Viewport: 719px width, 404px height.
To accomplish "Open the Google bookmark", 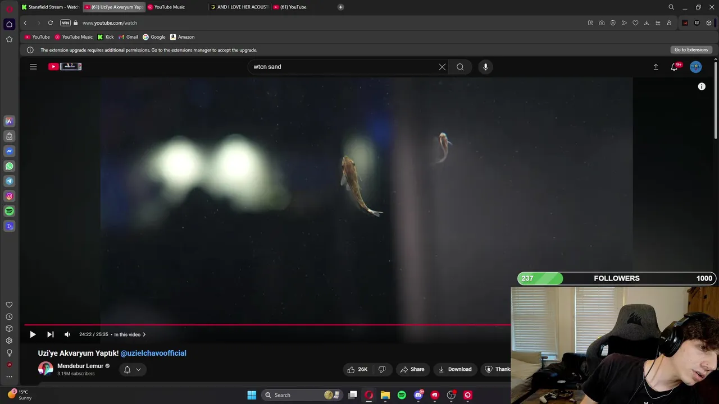I will [154, 37].
